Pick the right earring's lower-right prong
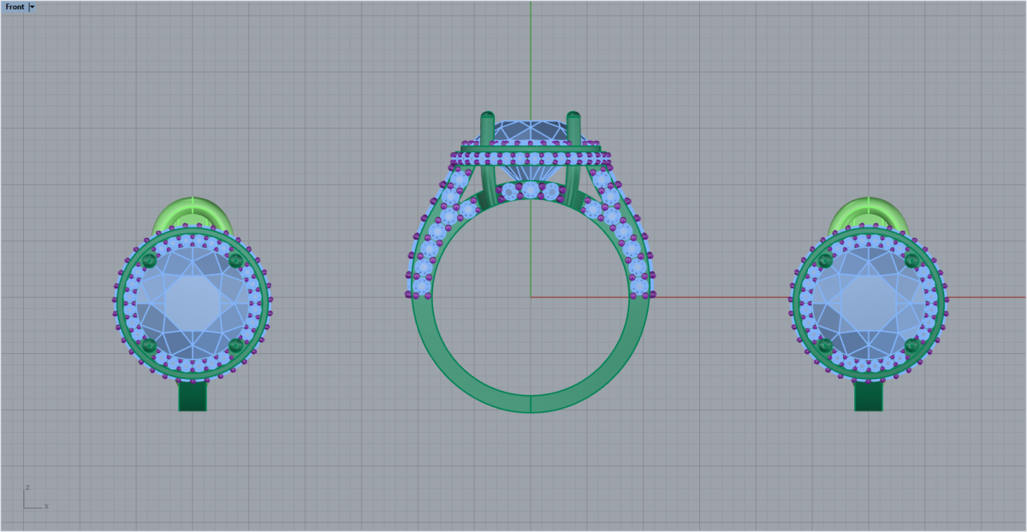The image size is (1027, 532). coord(911,346)
